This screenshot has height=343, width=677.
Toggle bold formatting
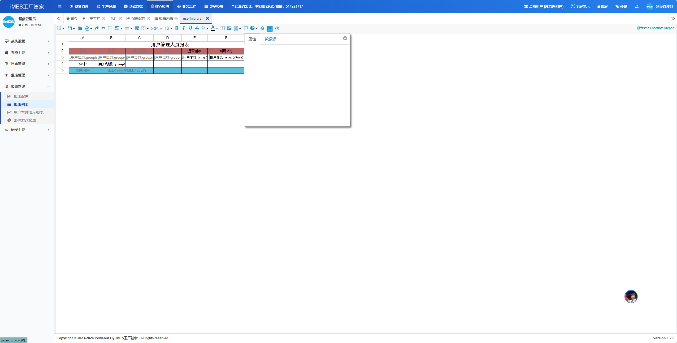[177, 28]
